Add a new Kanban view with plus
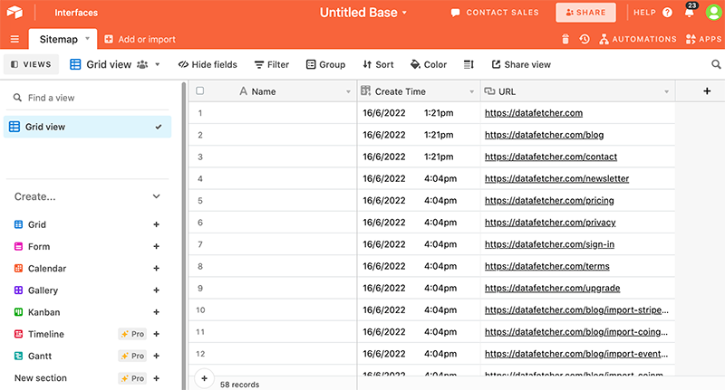 [156, 312]
